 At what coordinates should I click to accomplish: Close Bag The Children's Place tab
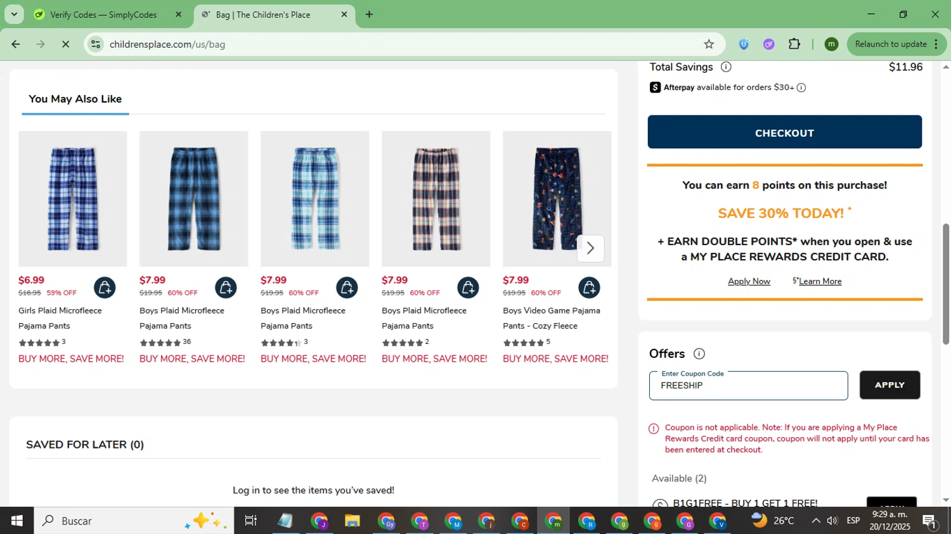344,15
